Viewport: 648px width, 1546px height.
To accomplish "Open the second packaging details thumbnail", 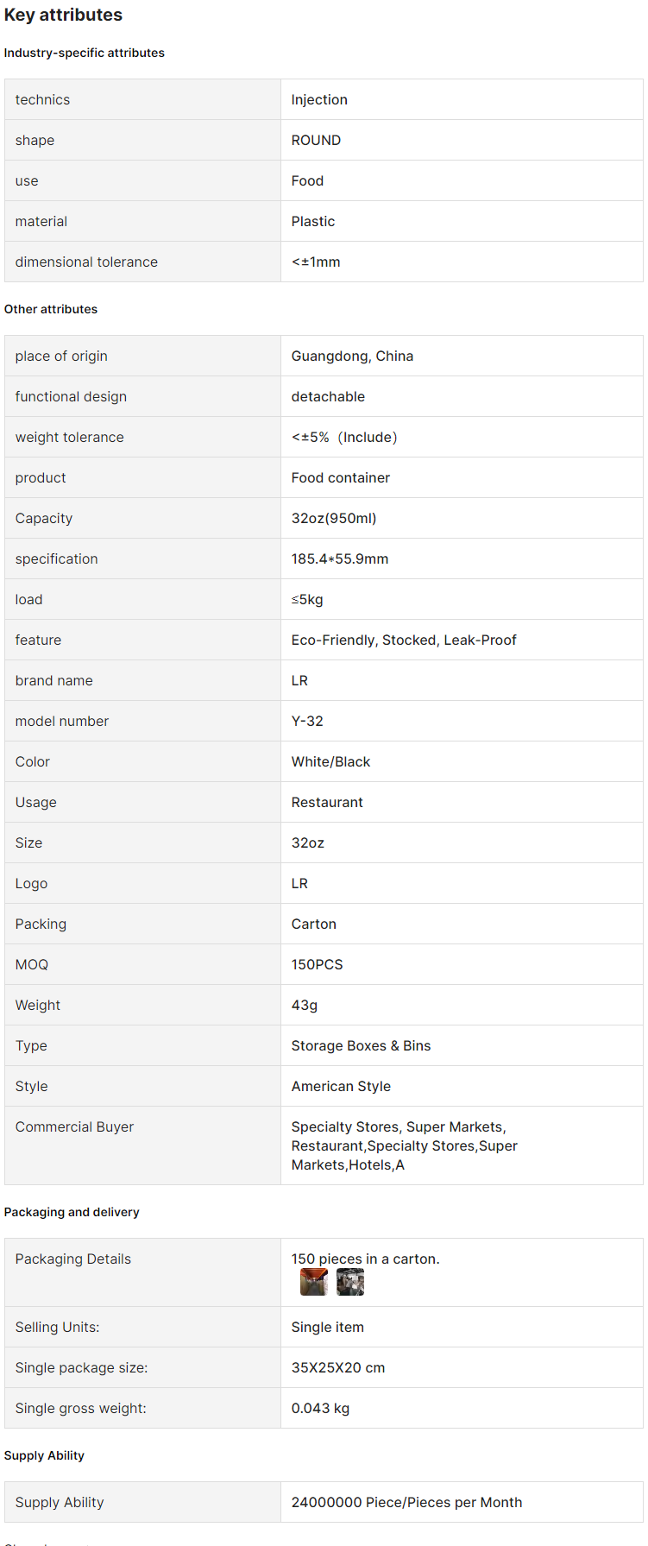I will (350, 1282).
